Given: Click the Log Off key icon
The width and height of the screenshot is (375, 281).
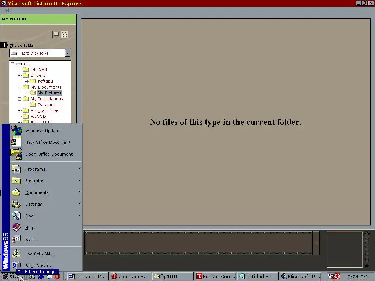Looking at the screenshot, I should coord(16,254).
